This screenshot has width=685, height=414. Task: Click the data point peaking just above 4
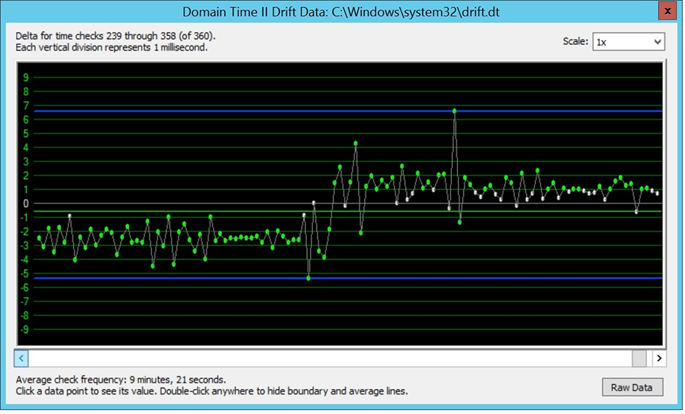coord(355,143)
